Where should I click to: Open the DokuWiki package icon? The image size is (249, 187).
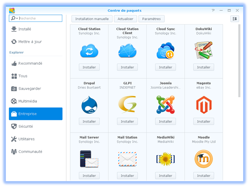tap(204, 50)
